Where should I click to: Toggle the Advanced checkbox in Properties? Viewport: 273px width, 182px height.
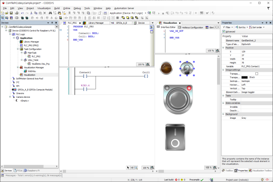(224, 31)
